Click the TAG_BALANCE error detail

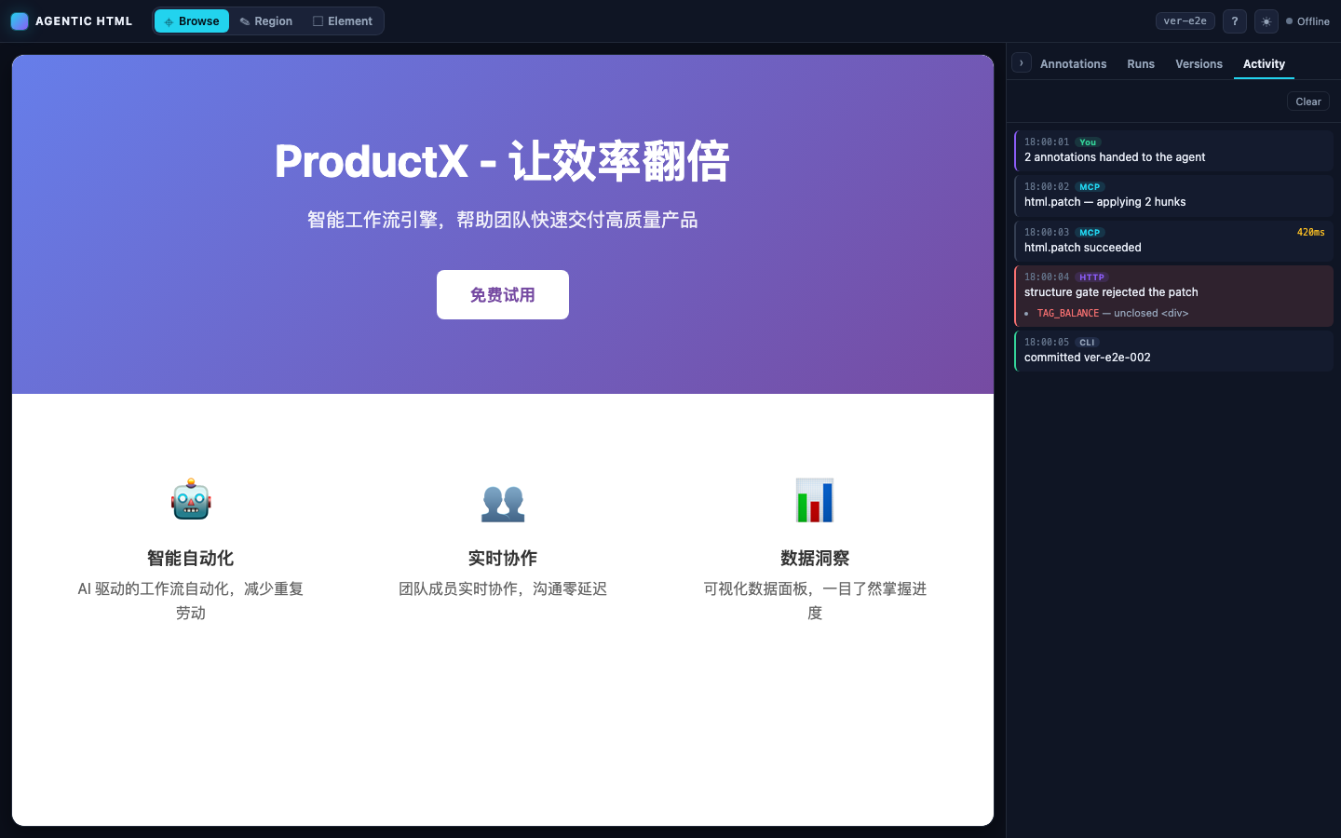(1113, 314)
